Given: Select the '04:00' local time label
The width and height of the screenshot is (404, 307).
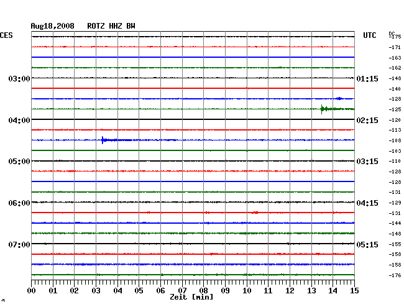Looking at the screenshot, I should (19, 121).
